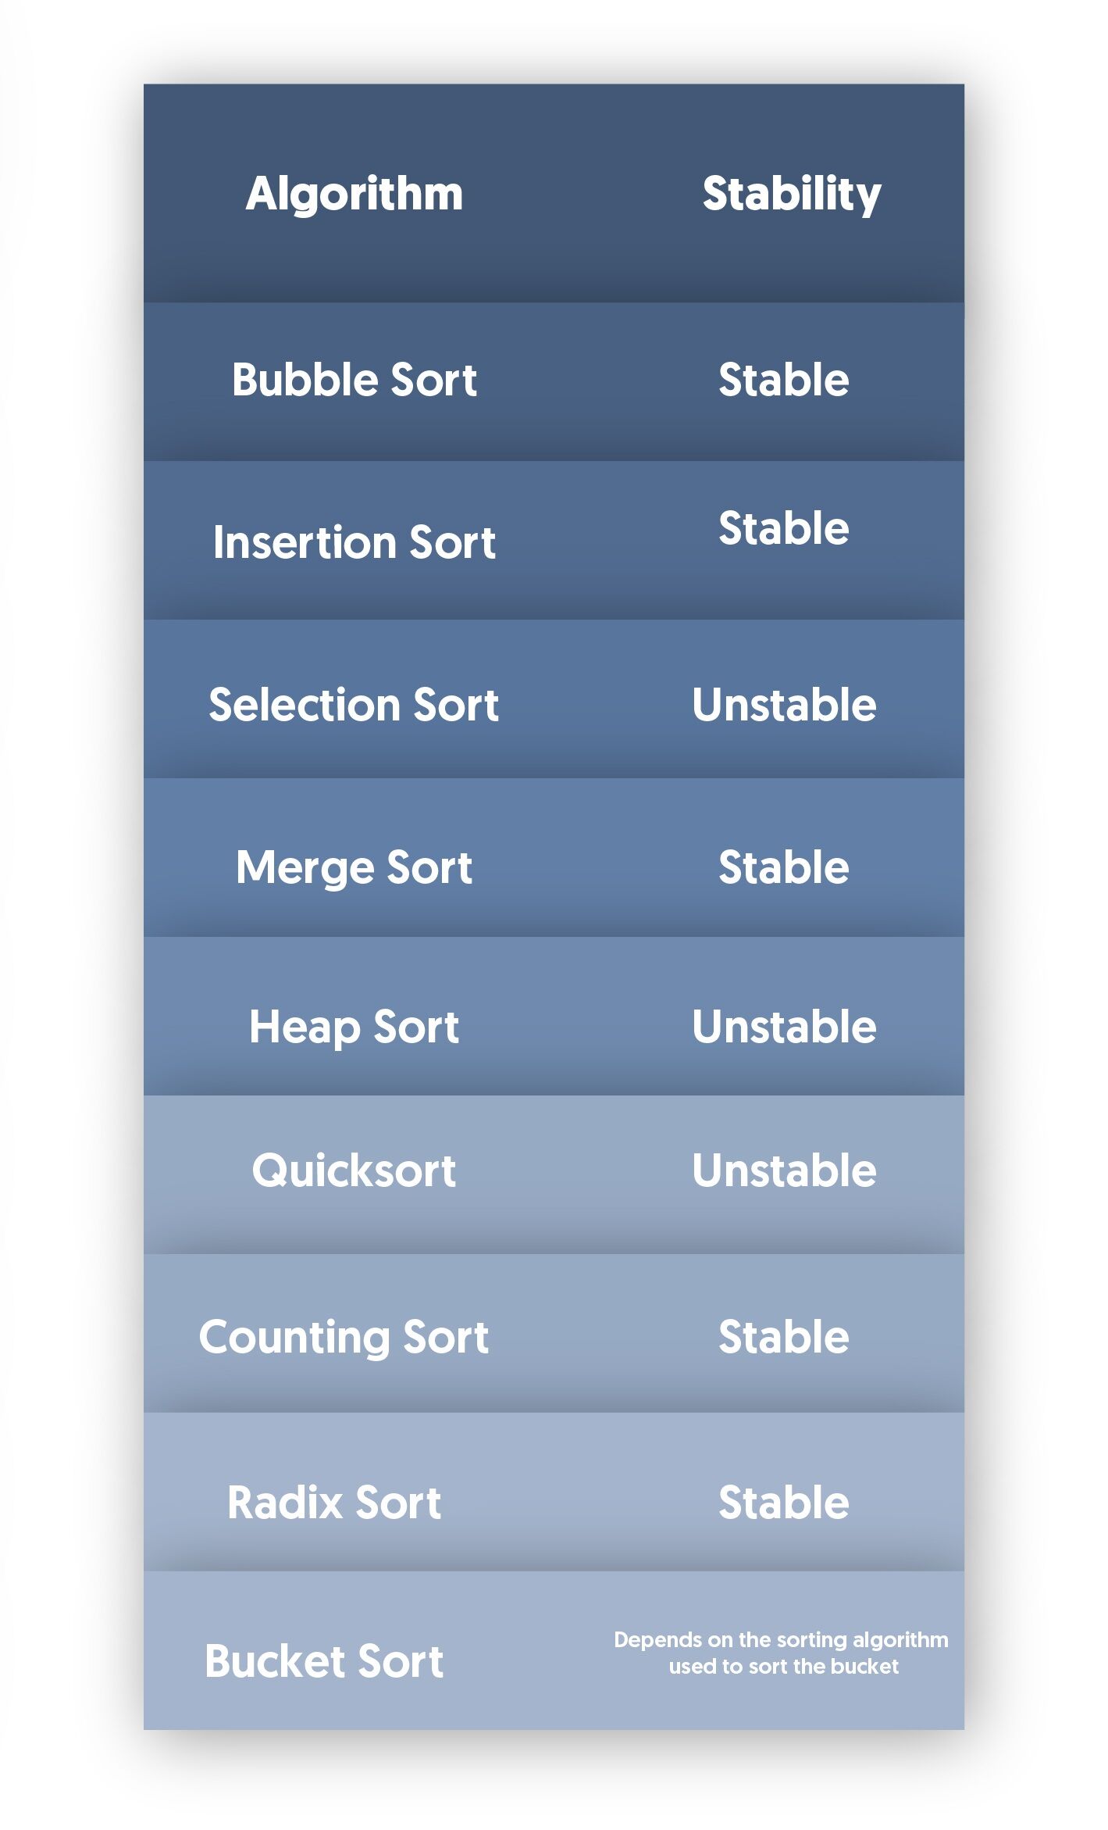Click Stable in the Radix Sort row
Viewport: 1108px width, 1830px height.
tap(783, 1503)
